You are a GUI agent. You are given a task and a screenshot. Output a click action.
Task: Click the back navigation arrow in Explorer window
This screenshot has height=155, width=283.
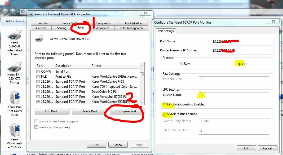pyautogui.click(x=5, y=12)
